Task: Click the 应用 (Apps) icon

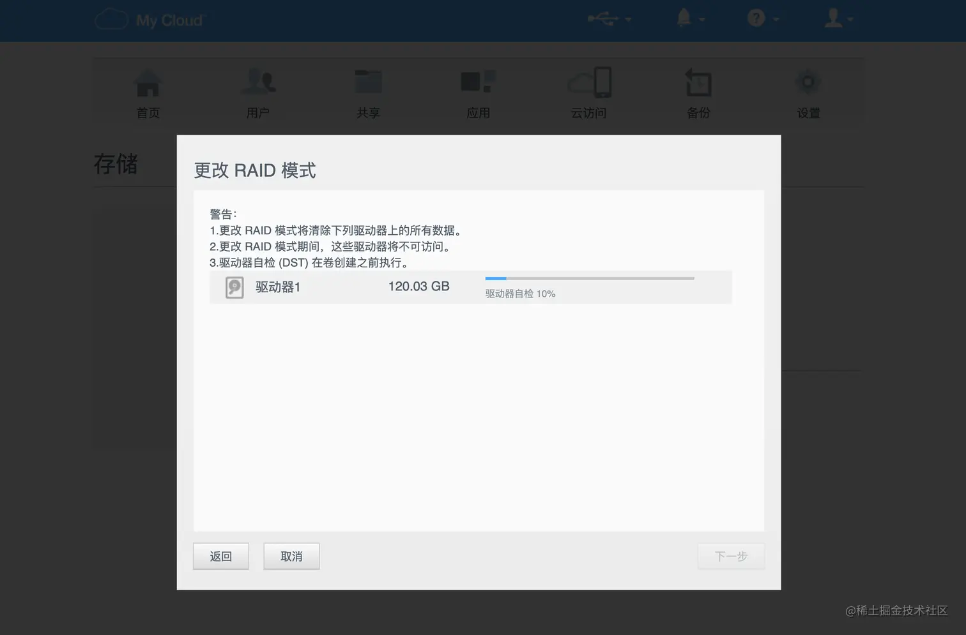Action: (478, 92)
